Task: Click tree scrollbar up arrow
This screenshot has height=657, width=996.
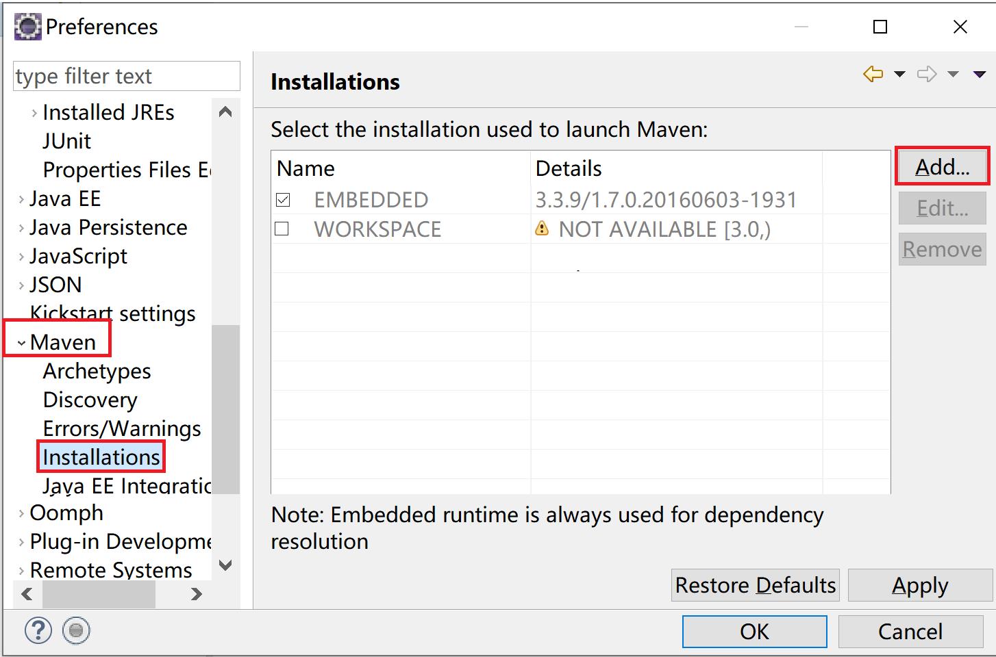Action: pyautogui.click(x=225, y=112)
